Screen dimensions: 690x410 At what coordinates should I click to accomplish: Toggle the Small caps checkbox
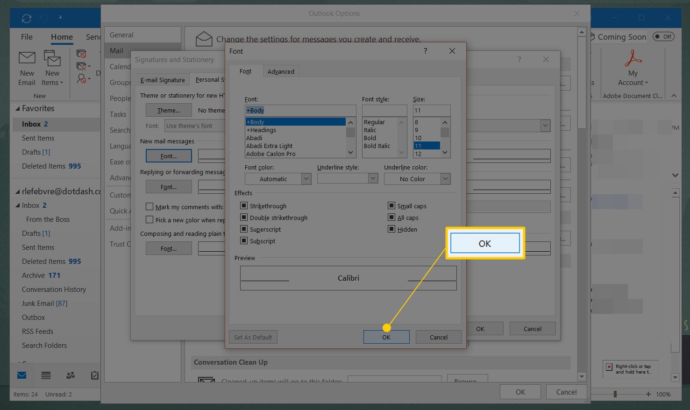click(391, 205)
